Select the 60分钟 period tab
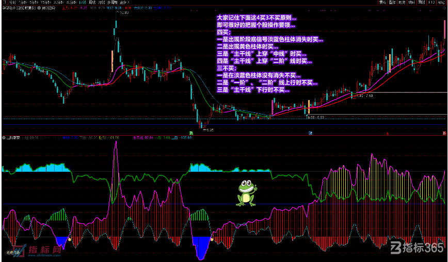448x262 pixels. (x=71, y=2)
